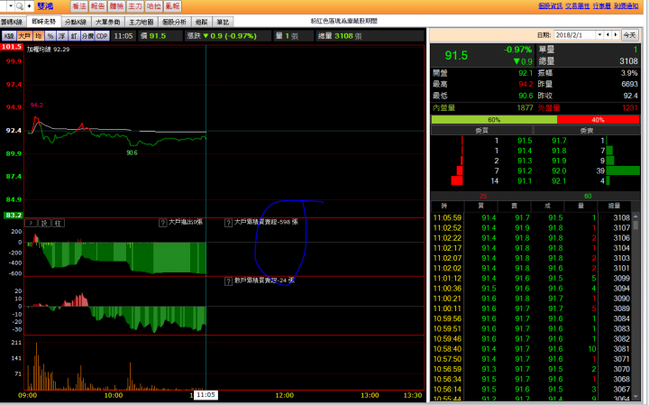Open the 行事曆 link
This screenshot has height=405, width=649.
pos(601,5)
